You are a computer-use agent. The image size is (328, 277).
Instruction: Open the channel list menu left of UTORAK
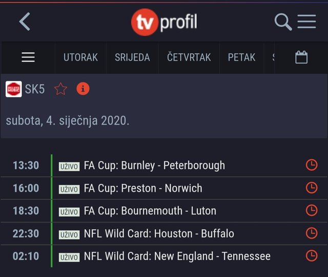[28, 57]
